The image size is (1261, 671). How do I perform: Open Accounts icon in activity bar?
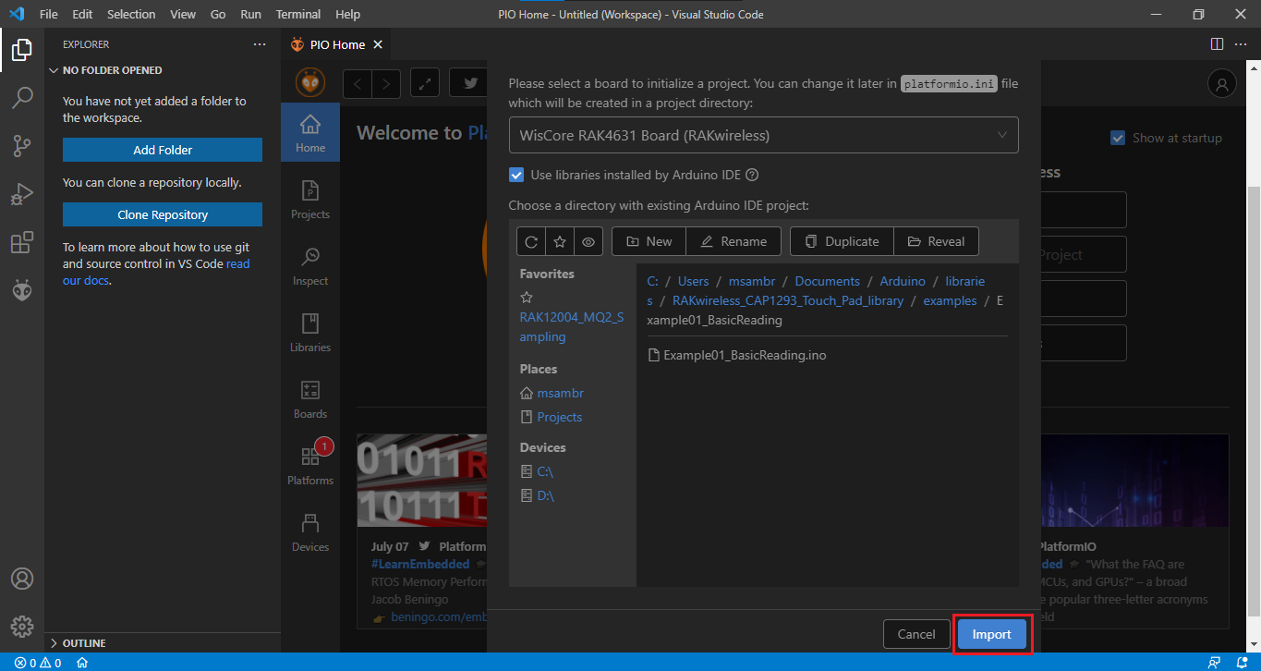tap(22, 579)
